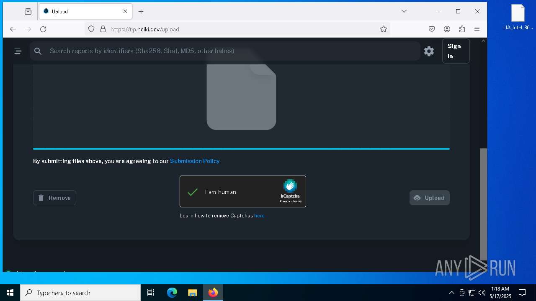Select the Upload tab
Viewport: 536px width, 301px height.
pos(85,12)
